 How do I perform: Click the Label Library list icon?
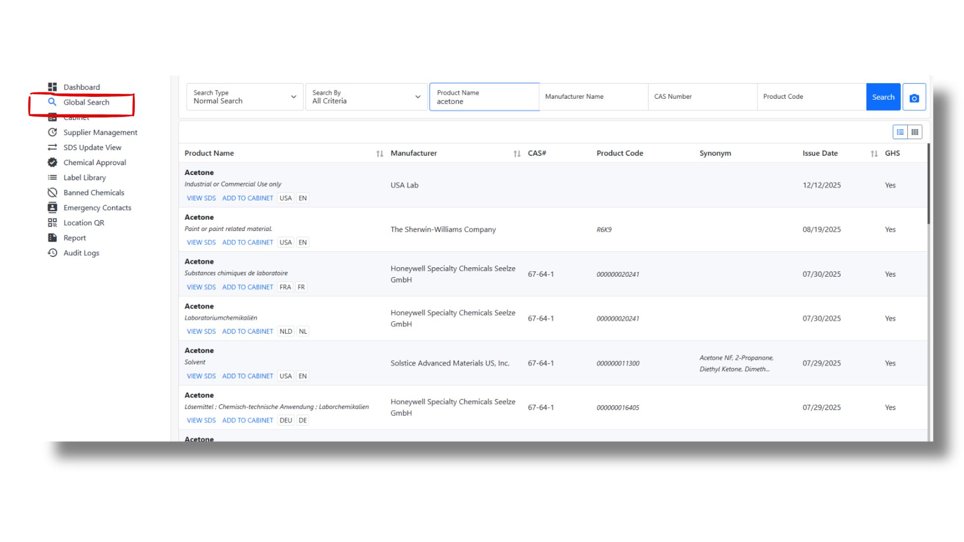52,177
